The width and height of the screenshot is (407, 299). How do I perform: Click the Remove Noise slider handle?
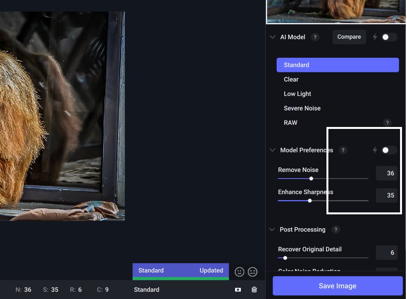pos(311,179)
